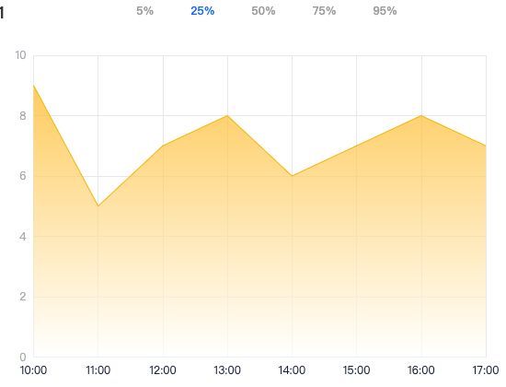Click the y-axis value 4

pyautogui.click(x=23, y=236)
